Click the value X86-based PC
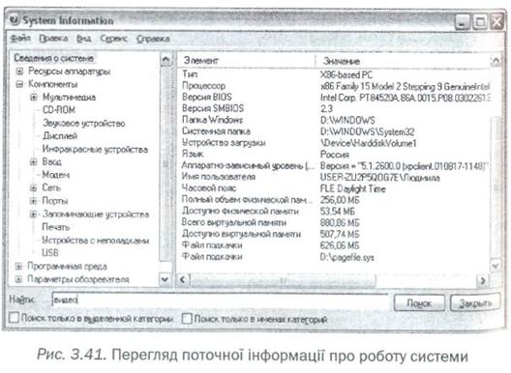 pyautogui.click(x=346, y=74)
